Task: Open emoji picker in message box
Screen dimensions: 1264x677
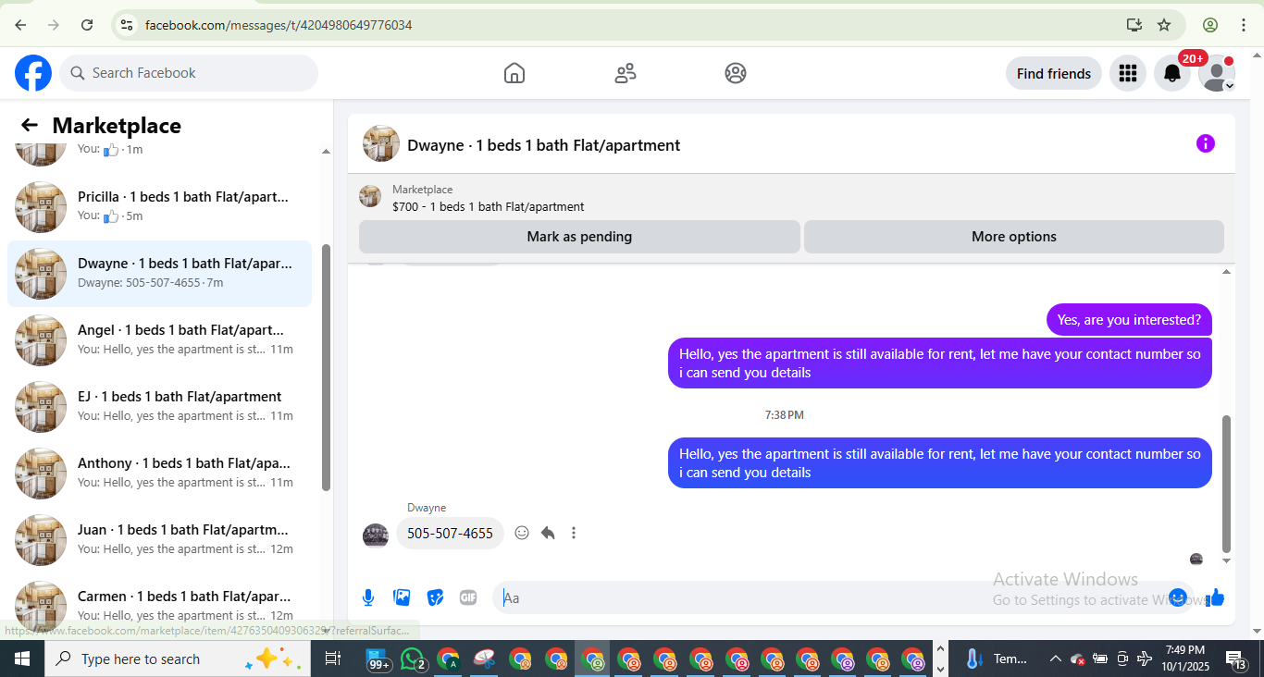Action: (1178, 597)
